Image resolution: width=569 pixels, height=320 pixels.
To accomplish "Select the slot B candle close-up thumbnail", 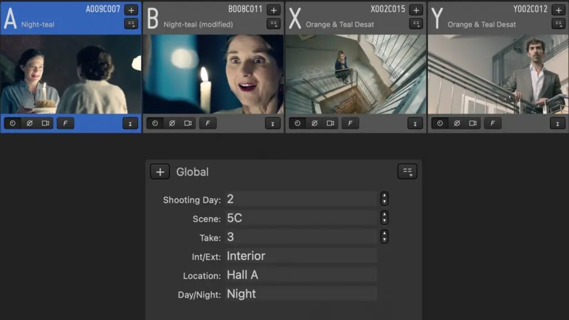I will click(213, 74).
